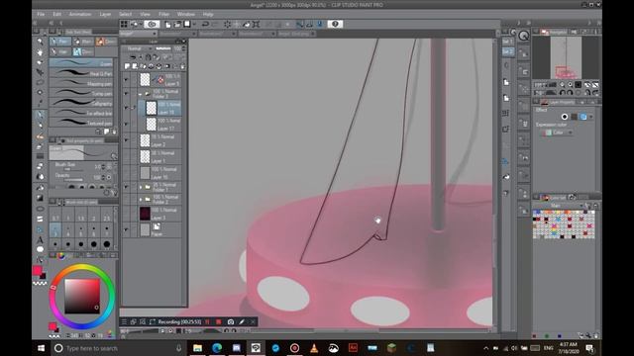This screenshot has height=356, width=634.
Task: Choose the Mapping pen brush
Action: (x=81, y=83)
